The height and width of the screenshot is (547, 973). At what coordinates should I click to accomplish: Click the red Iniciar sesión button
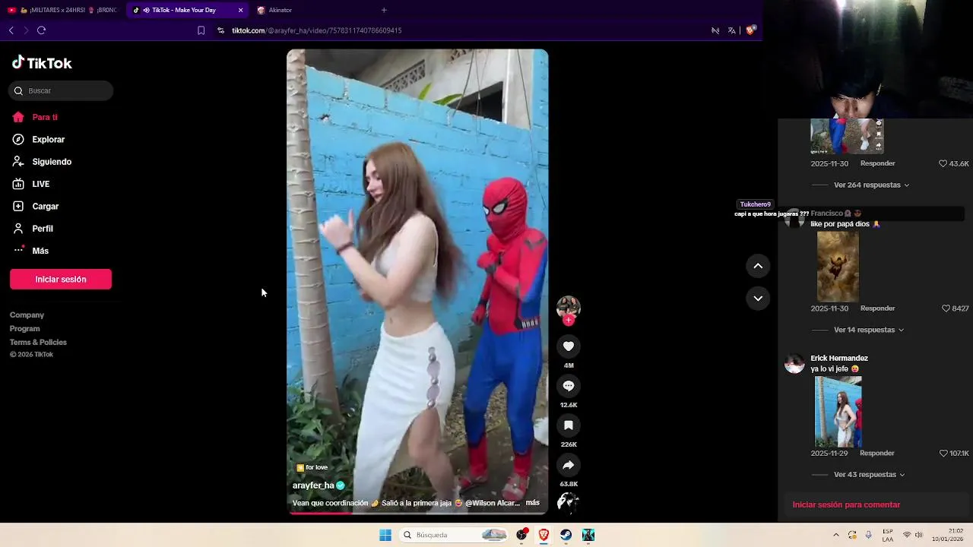pyautogui.click(x=61, y=279)
